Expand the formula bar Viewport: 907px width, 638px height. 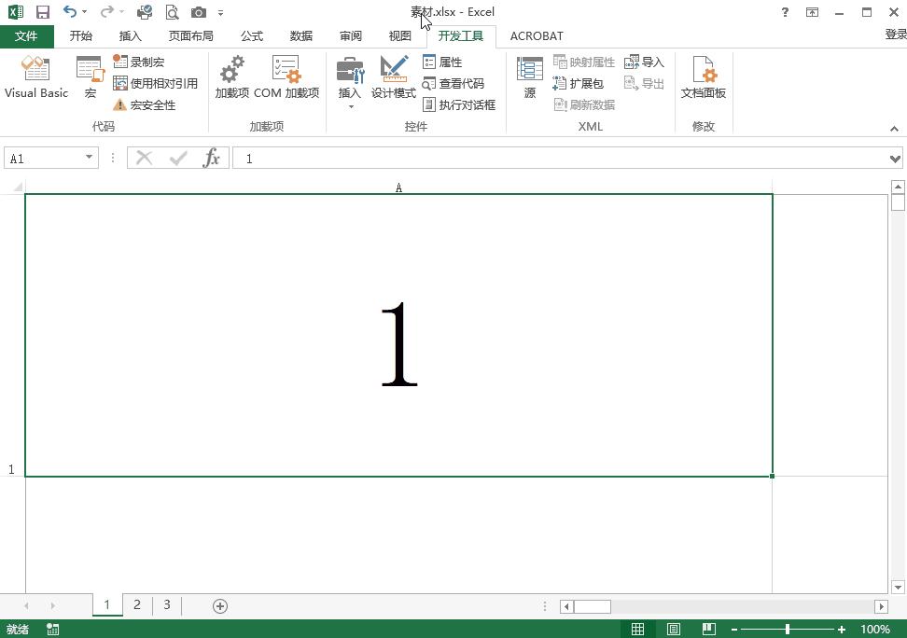tap(896, 159)
